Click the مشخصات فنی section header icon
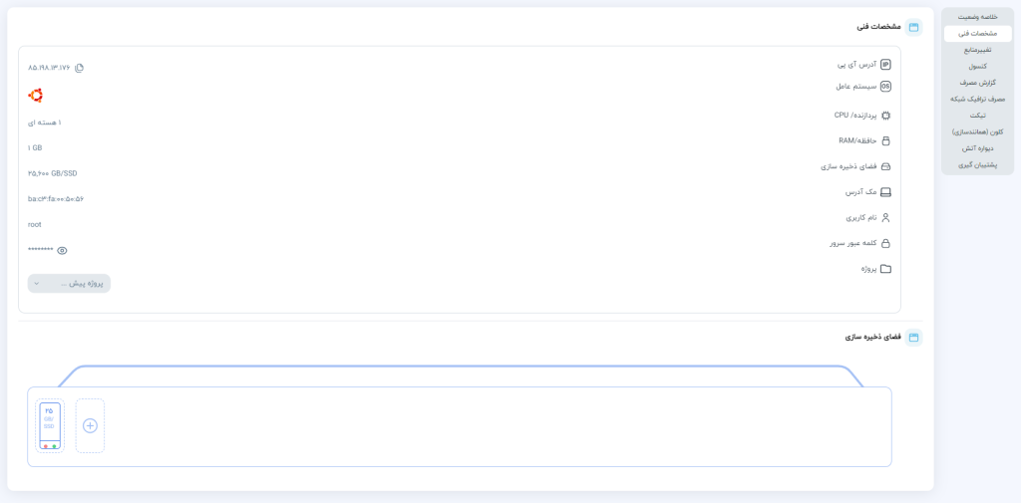 (x=913, y=27)
